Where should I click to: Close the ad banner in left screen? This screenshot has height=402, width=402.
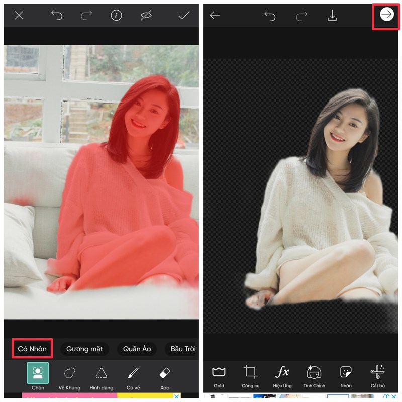(x=177, y=396)
